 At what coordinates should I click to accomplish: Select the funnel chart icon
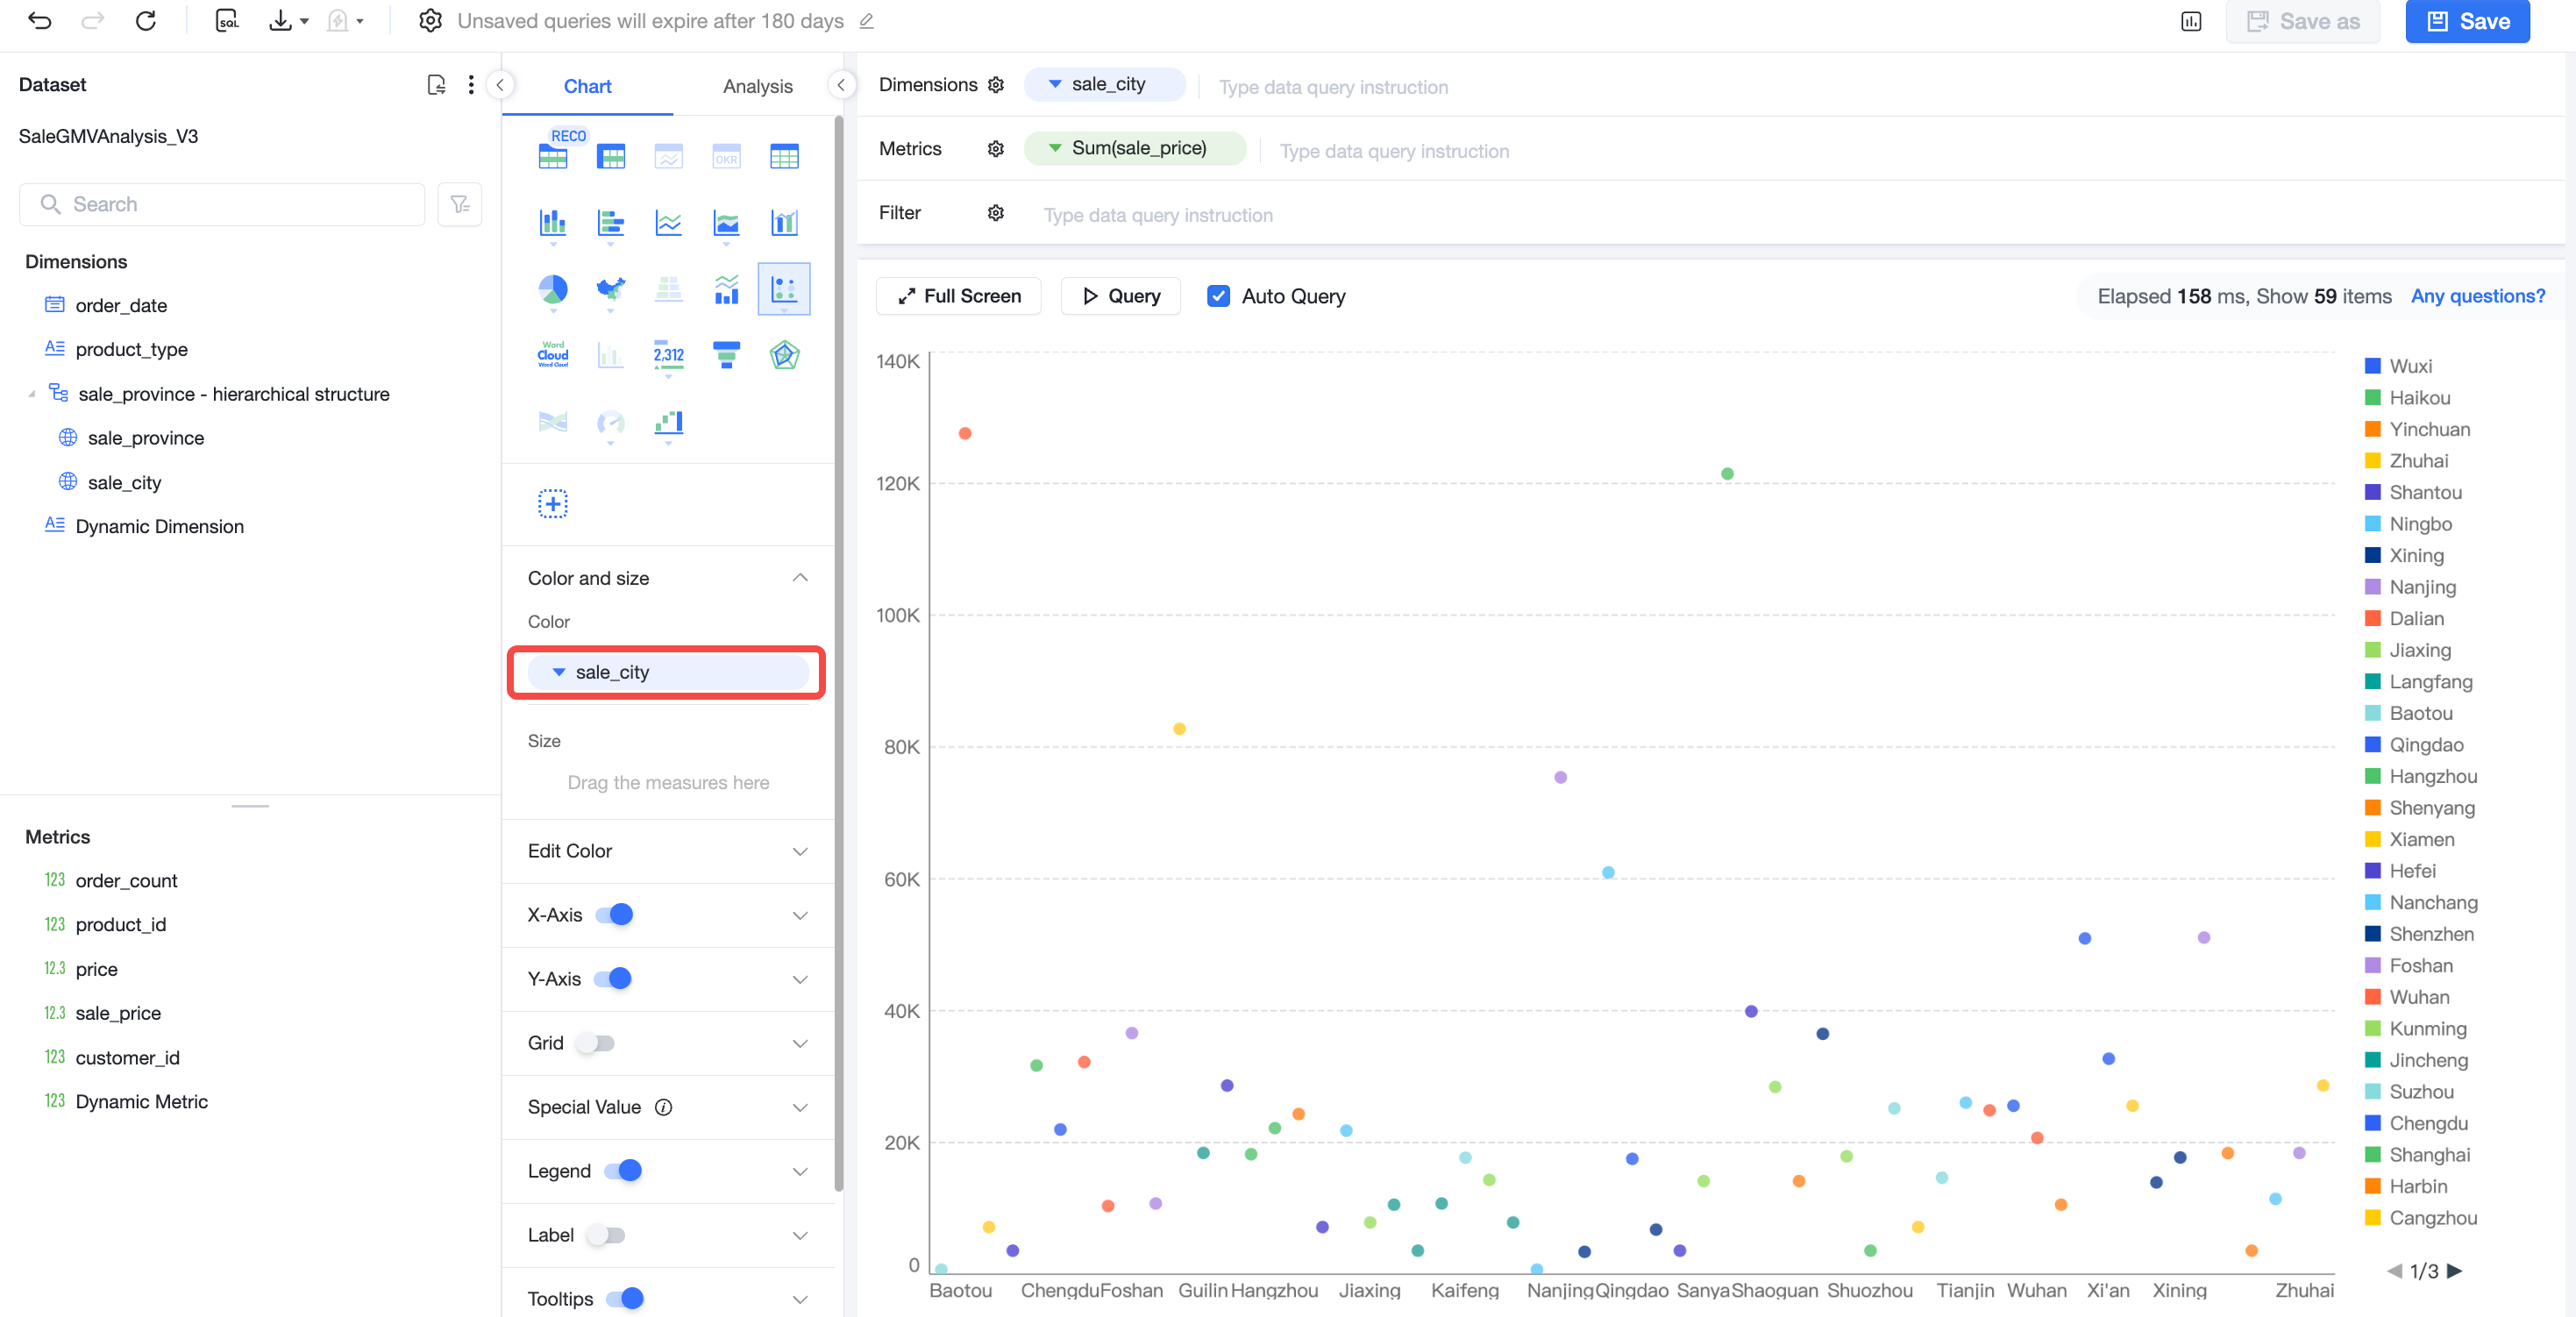coord(726,355)
